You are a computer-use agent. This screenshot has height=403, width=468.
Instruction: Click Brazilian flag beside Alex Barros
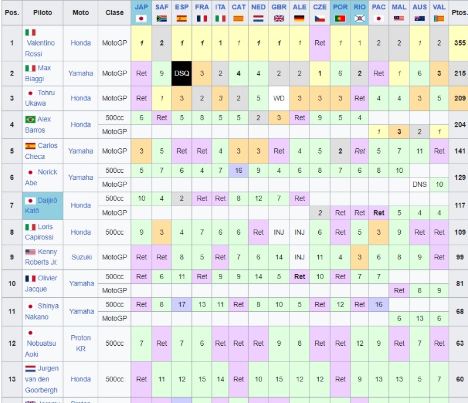point(30,120)
